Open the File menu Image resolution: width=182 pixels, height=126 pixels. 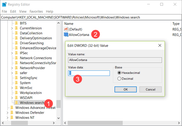point(5,12)
